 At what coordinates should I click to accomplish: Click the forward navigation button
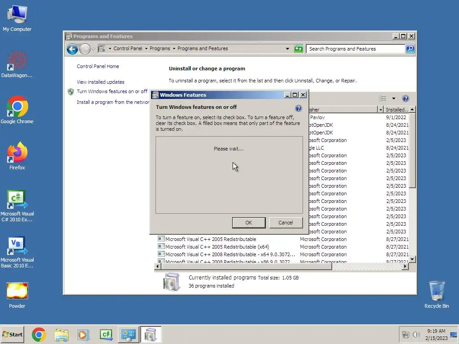(x=85, y=49)
